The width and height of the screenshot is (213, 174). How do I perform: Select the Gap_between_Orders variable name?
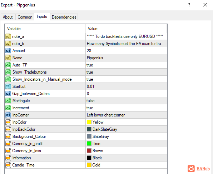31,94
